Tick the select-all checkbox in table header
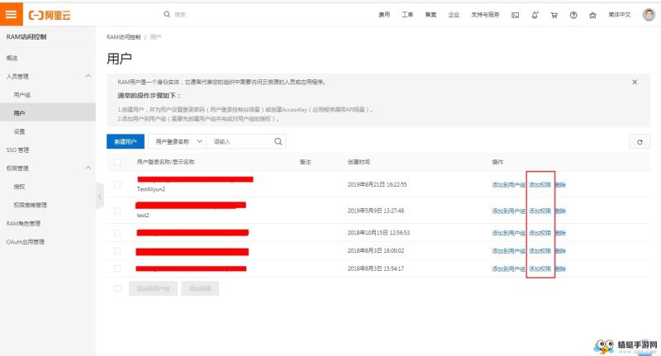The height and width of the screenshot is (356, 661). 117,162
